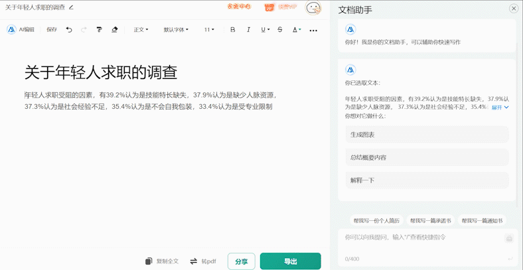
Task: Select the format painter tool
Action: [x=100, y=30]
